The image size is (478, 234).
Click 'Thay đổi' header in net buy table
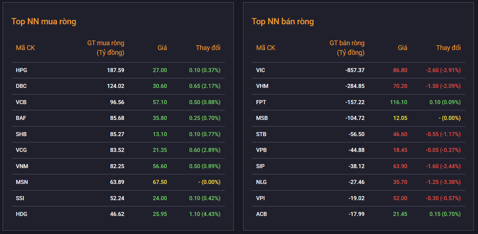click(208, 48)
